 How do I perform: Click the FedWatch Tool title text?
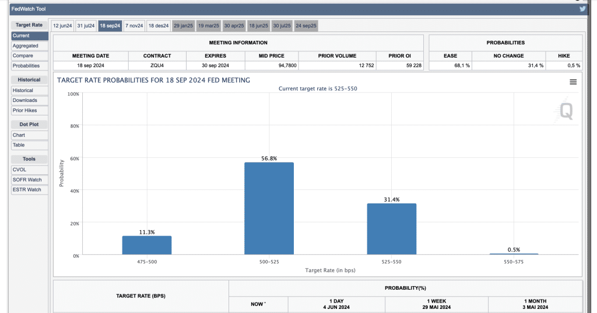point(29,9)
